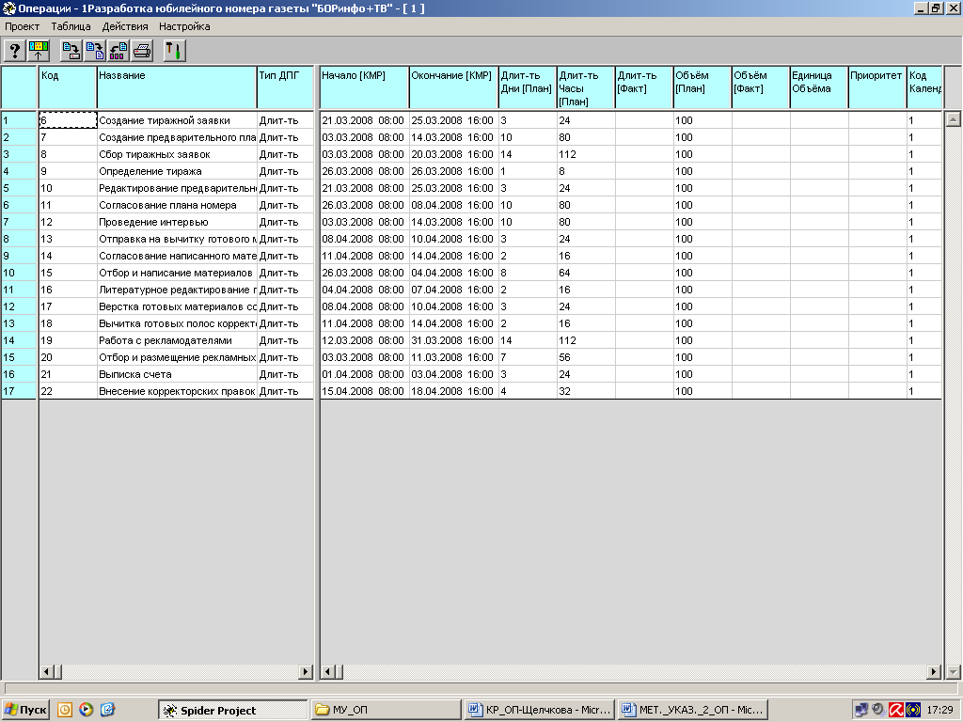
Task: Click the Kaspersky red K tray icon
Action: click(896, 710)
